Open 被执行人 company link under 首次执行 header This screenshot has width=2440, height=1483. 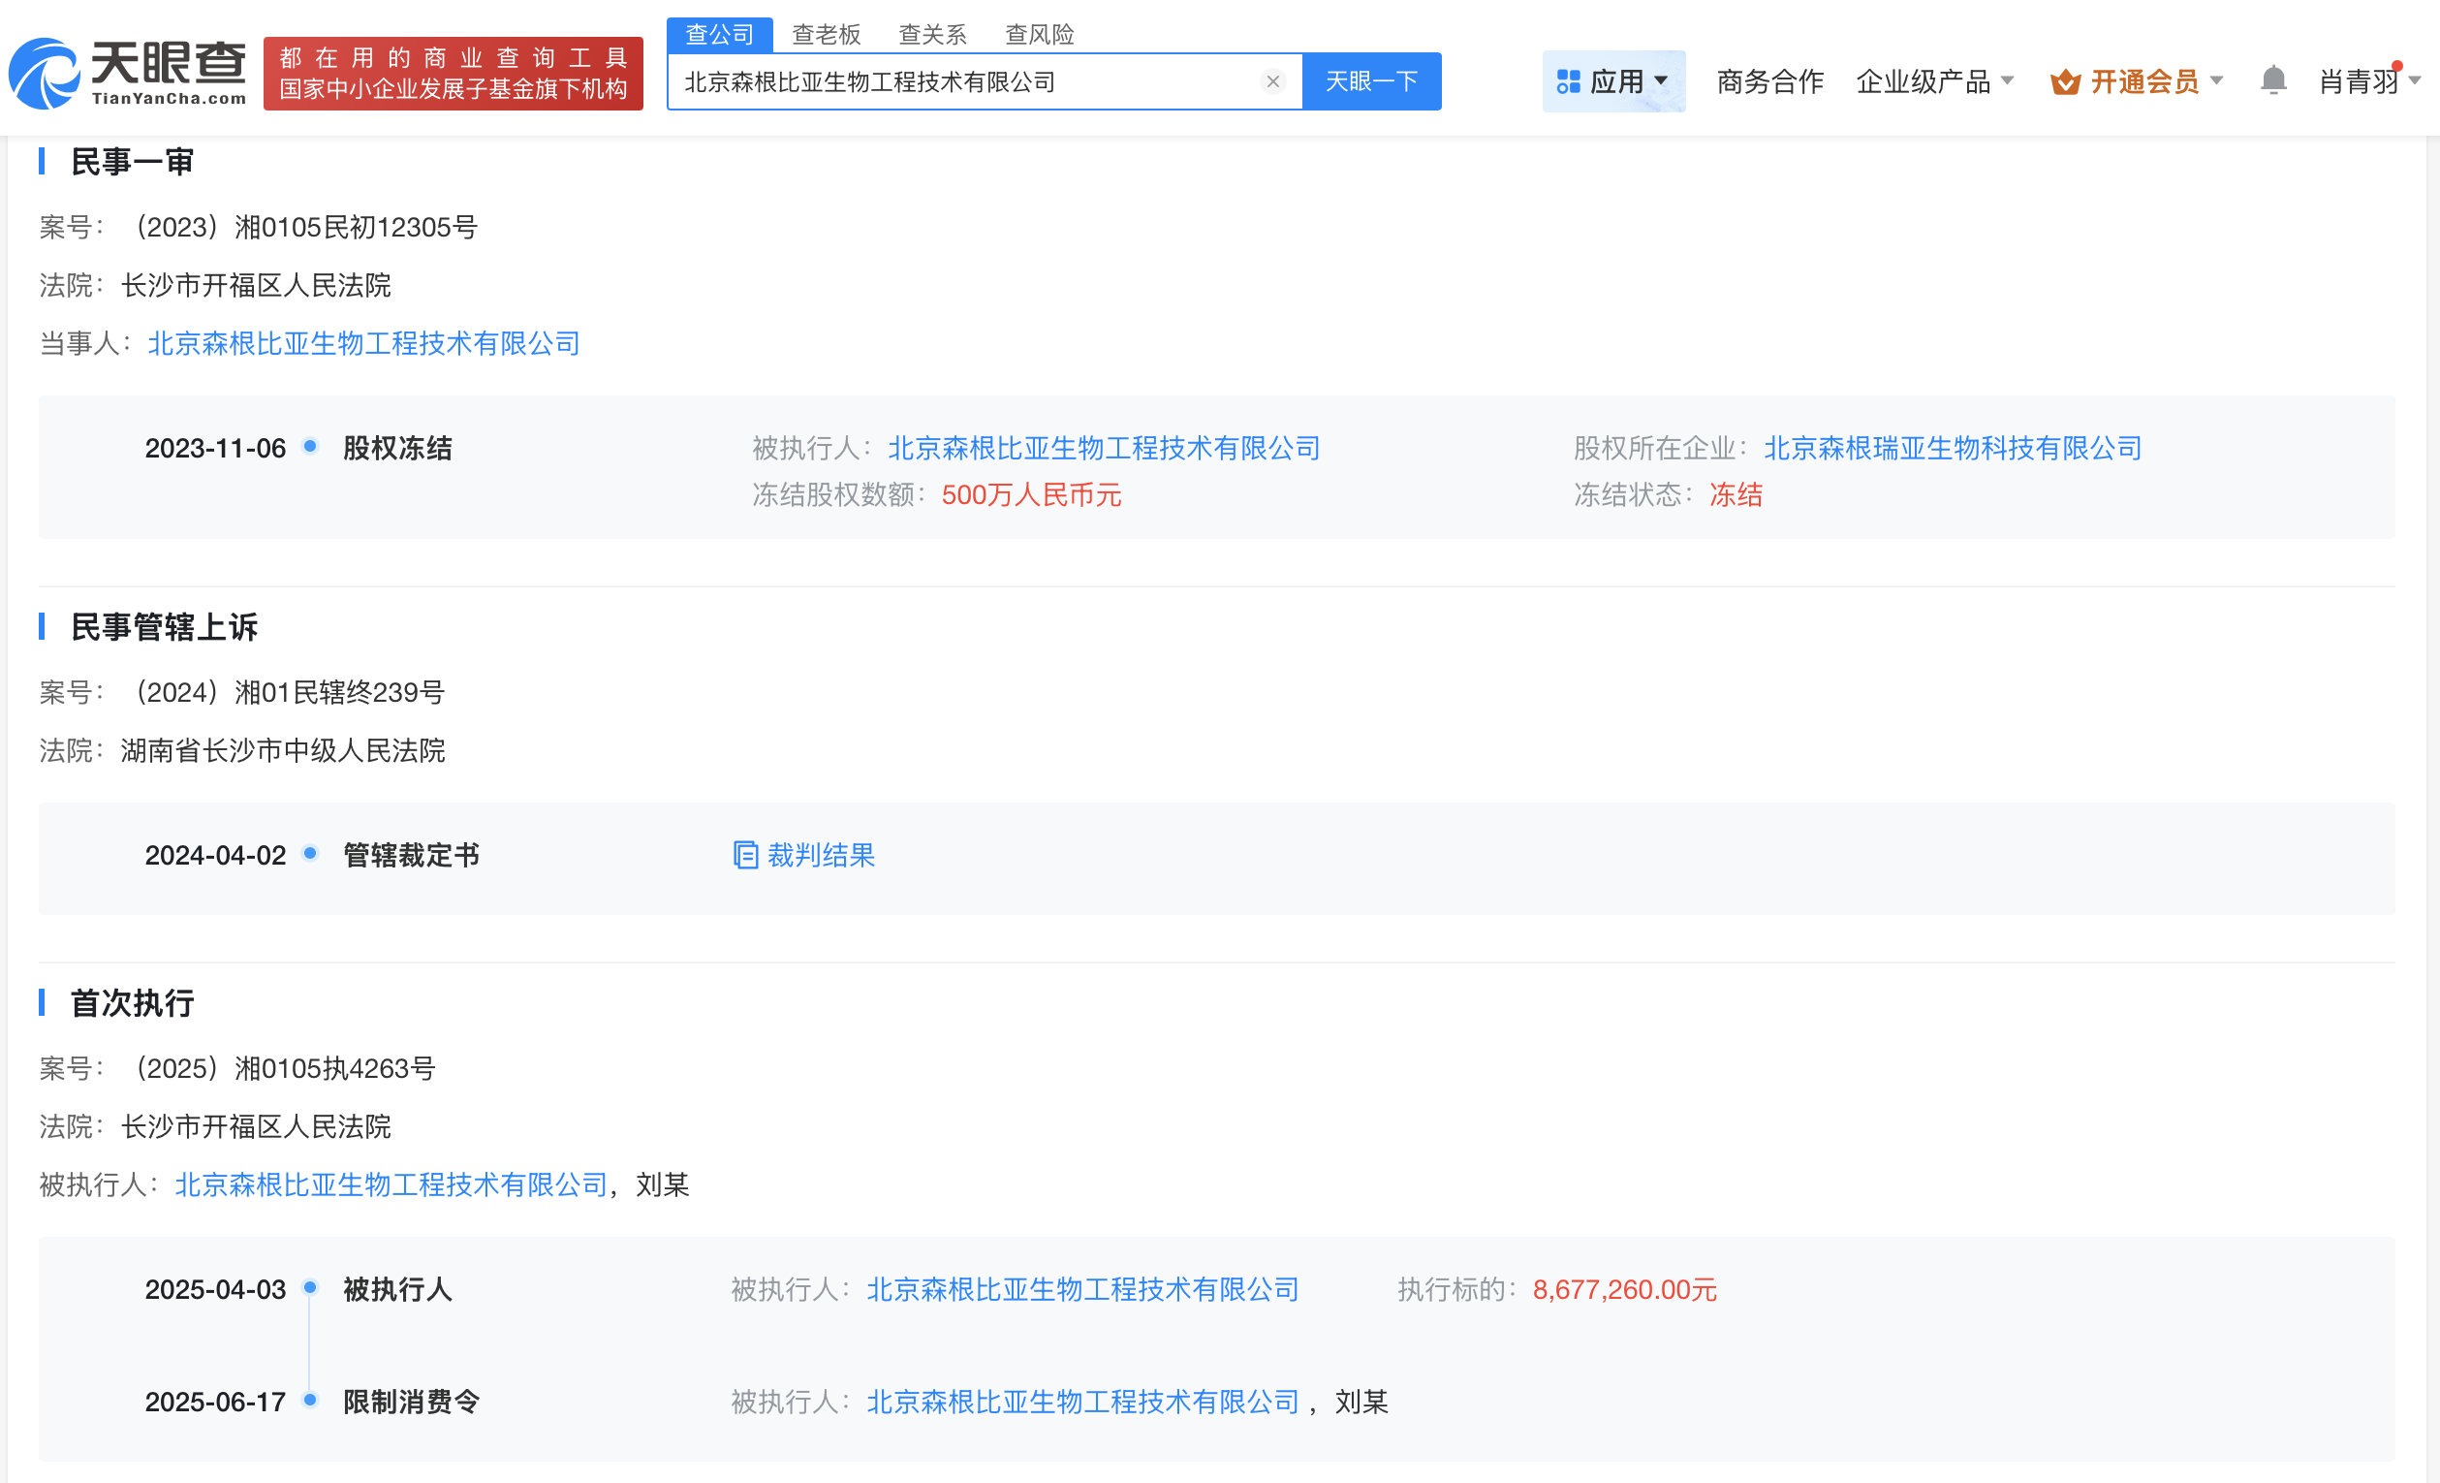(391, 1183)
